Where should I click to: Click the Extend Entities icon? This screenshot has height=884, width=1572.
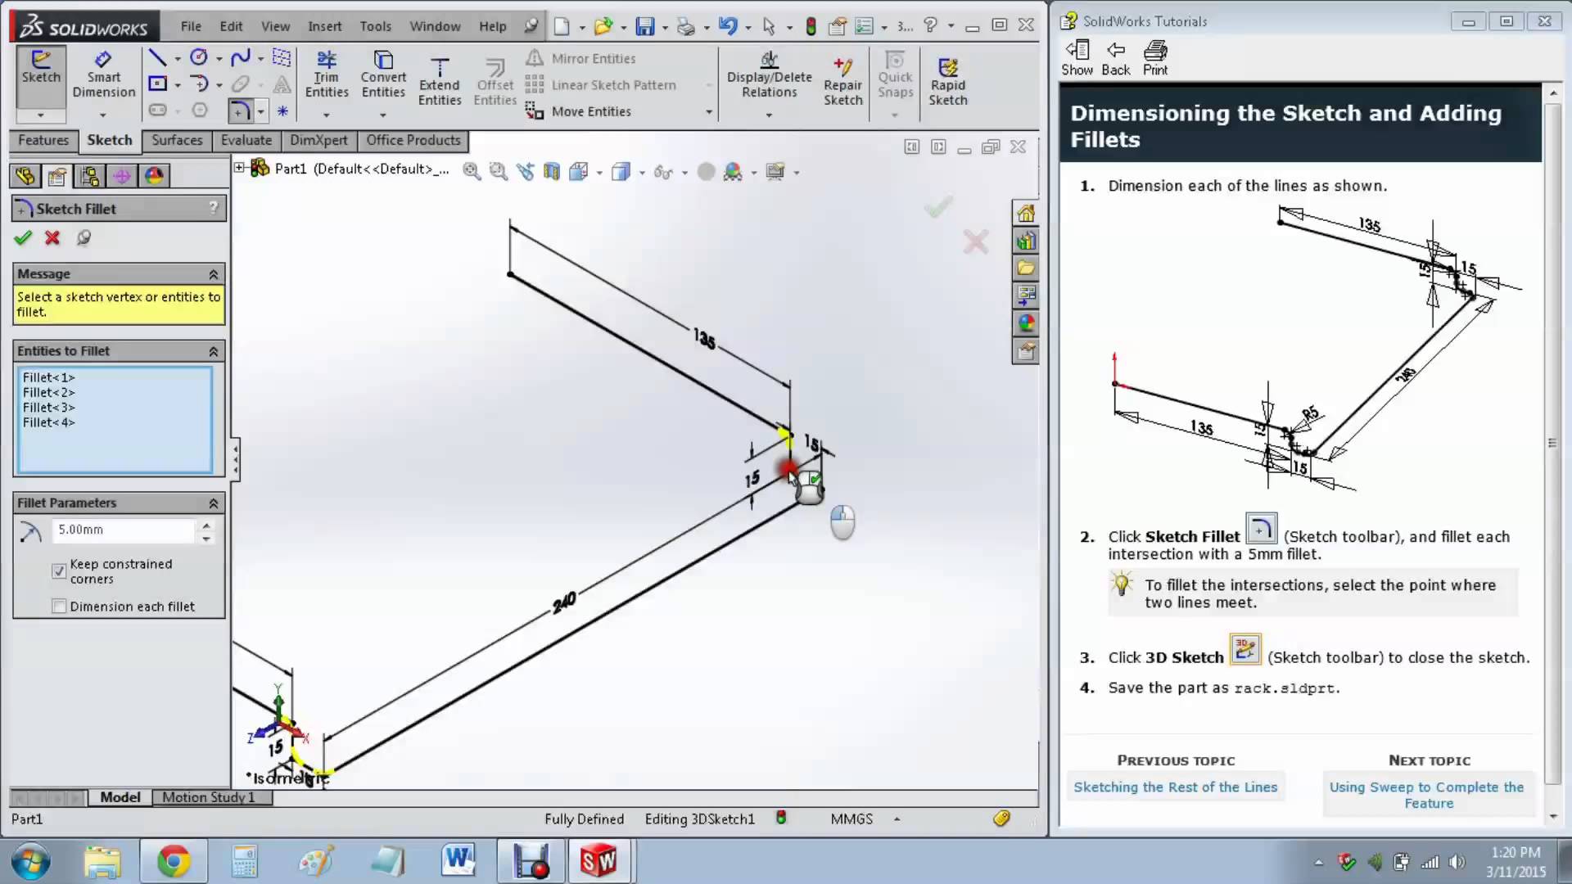pos(440,78)
